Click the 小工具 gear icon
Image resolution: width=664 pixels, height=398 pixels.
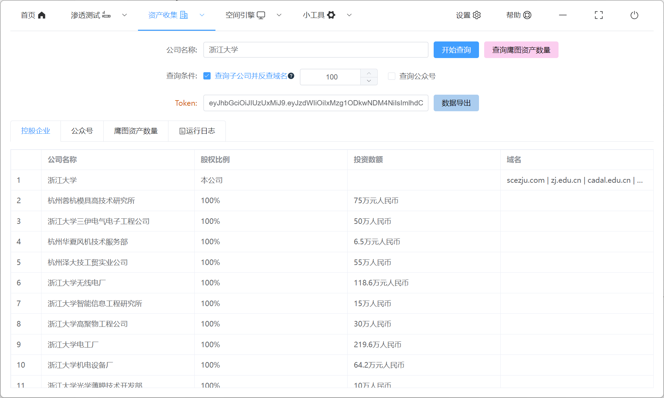pos(331,15)
